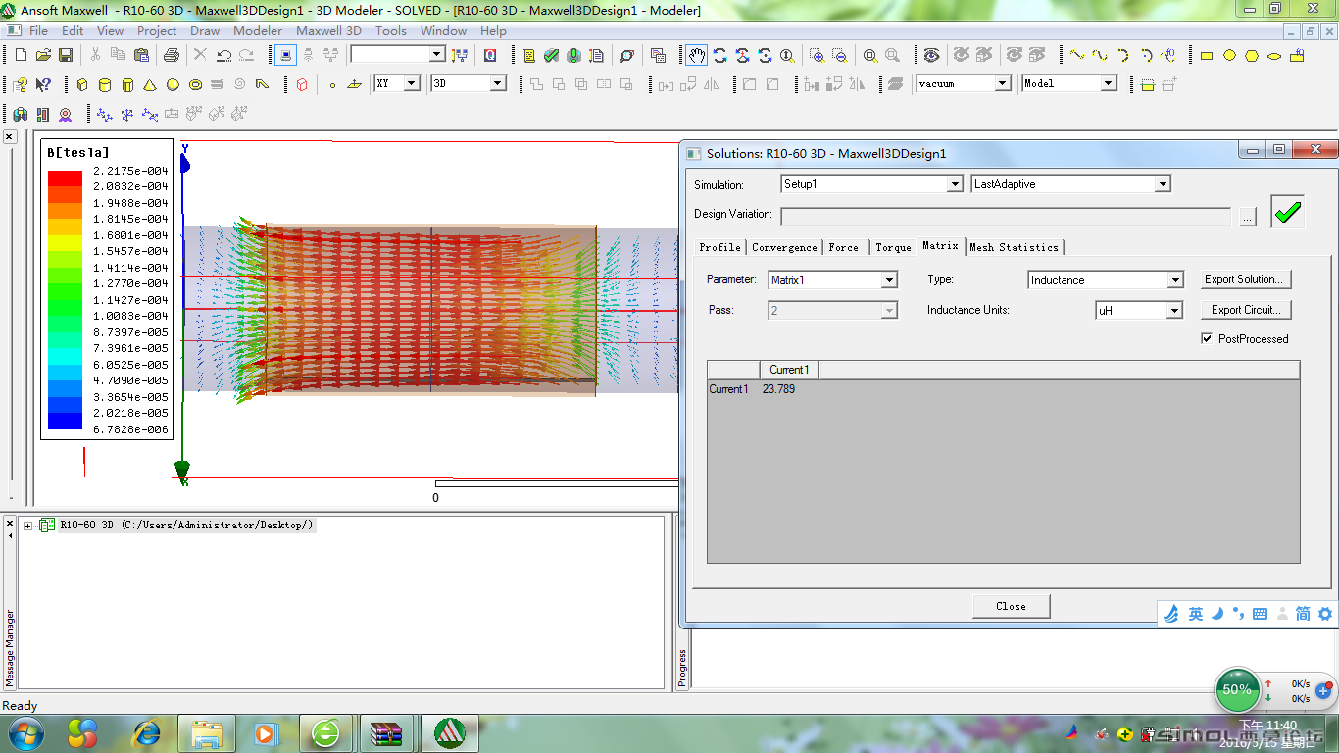Create a new project with New icon
Image resolution: width=1339 pixels, height=753 pixels.
coord(19,55)
